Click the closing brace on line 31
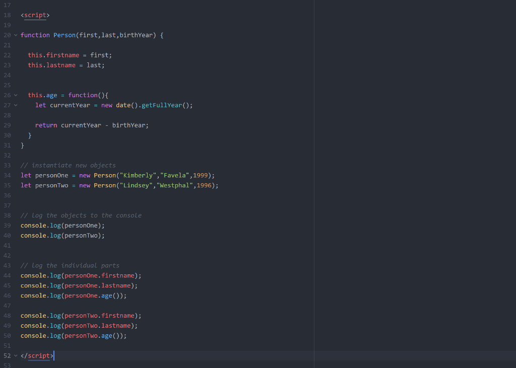The width and height of the screenshot is (516, 368). (x=22, y=145)
